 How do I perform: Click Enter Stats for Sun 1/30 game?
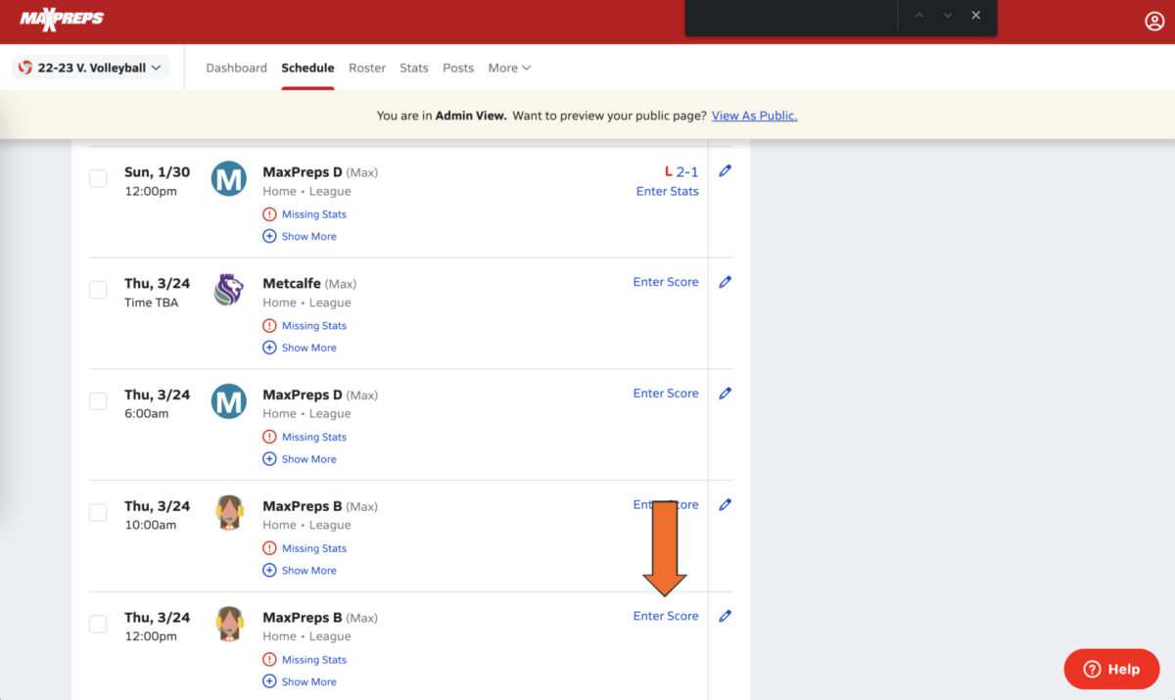(668, 191)
